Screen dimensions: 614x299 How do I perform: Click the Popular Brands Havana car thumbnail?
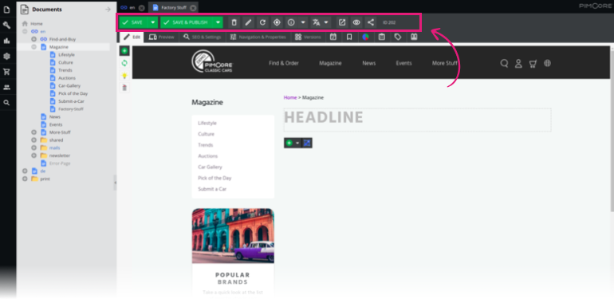tap(233, 235)
